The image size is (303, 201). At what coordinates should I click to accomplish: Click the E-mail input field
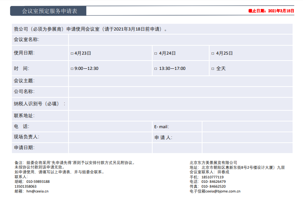tap(247, 127)
